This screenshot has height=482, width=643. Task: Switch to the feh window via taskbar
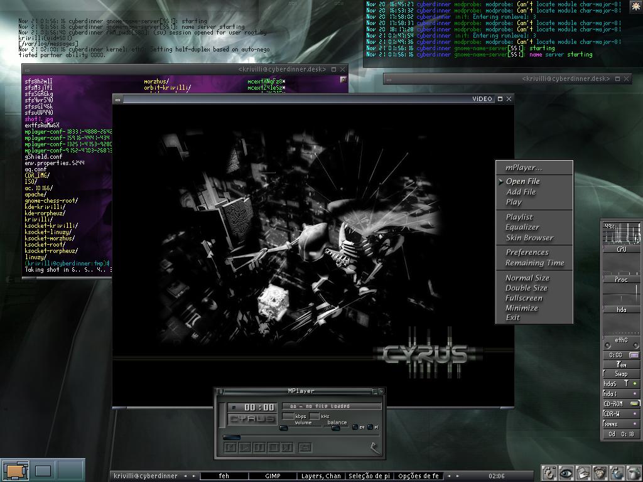pyautogui.click(x=224, y=476)
